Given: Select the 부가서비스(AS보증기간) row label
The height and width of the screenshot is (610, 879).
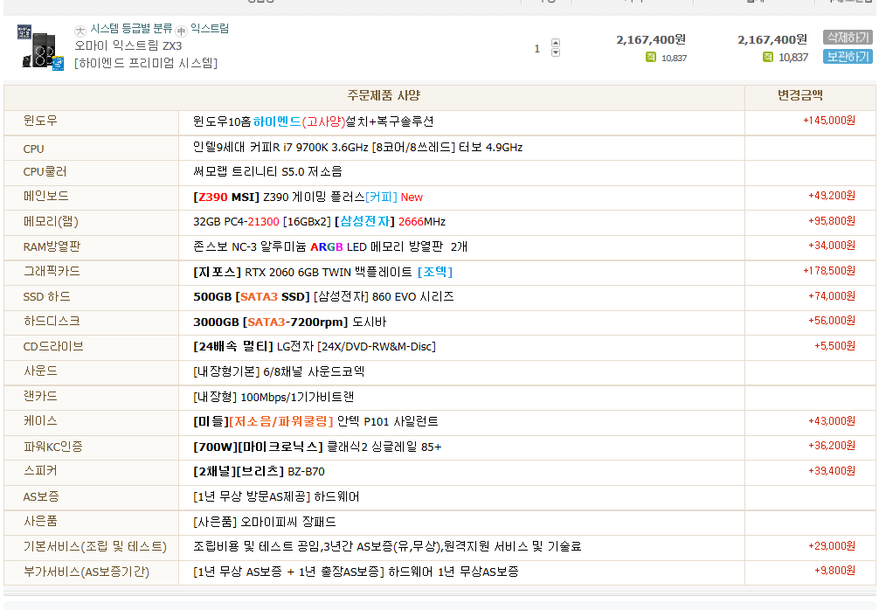Looking at the screenshot, I should click(x=87, y=572).
